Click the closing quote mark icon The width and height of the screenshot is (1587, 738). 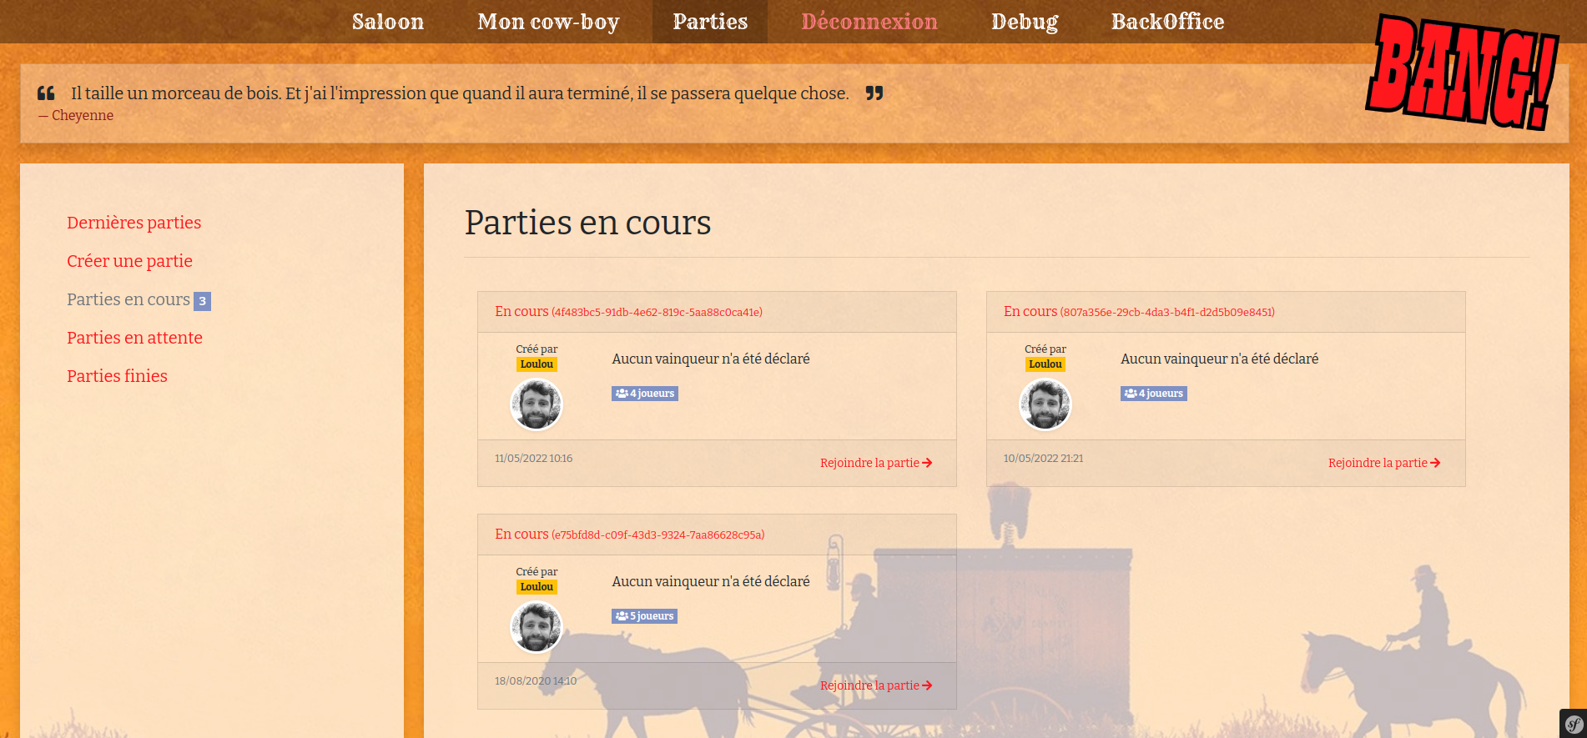874,93
